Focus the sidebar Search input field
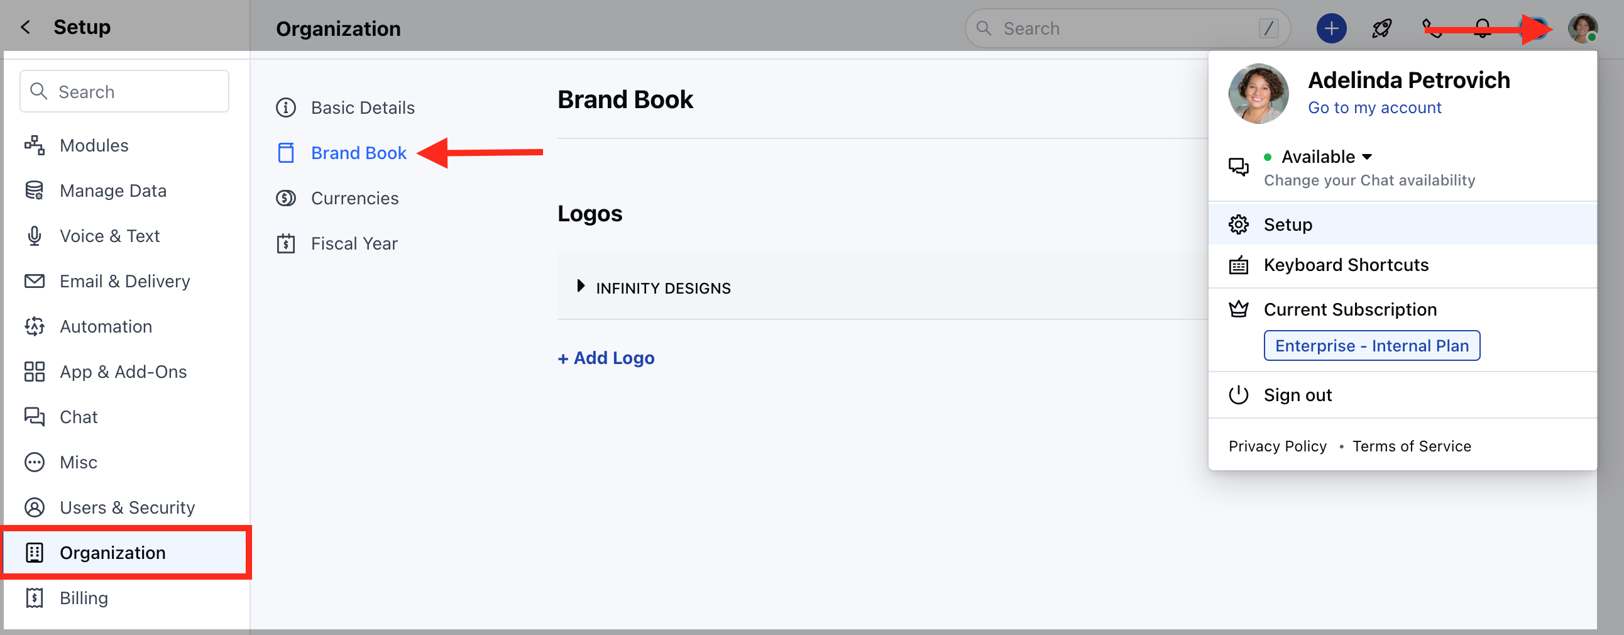 click(124, 91)
